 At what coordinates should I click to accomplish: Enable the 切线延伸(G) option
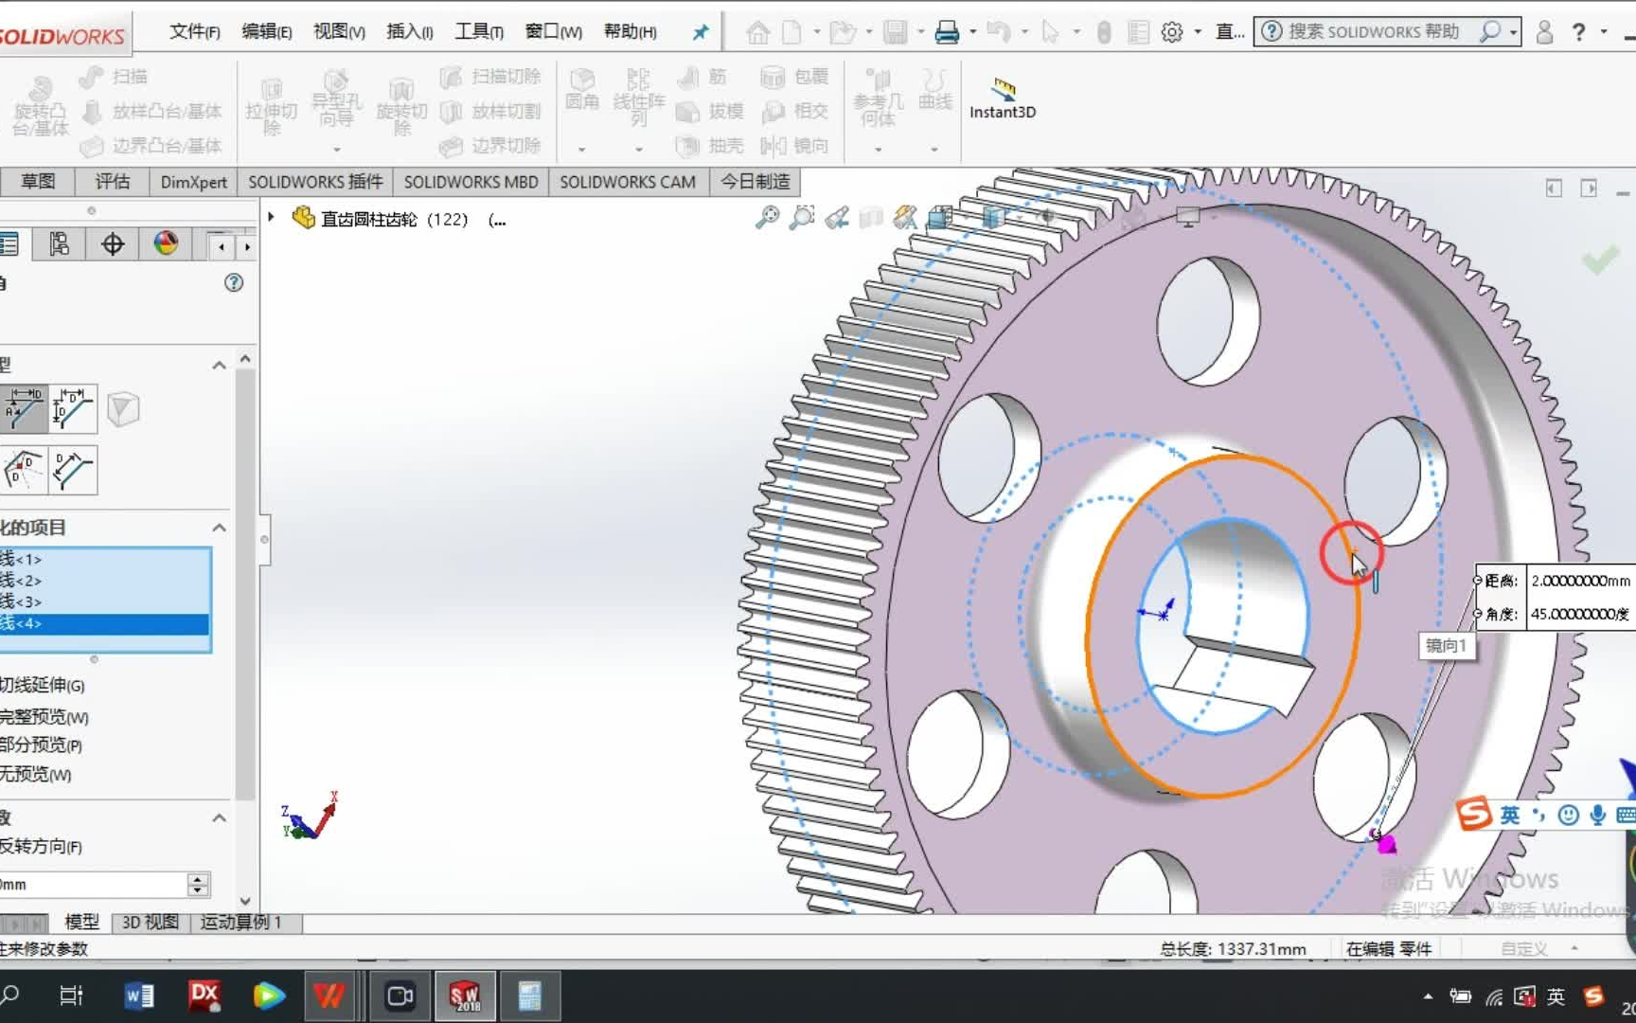point(45,684)
